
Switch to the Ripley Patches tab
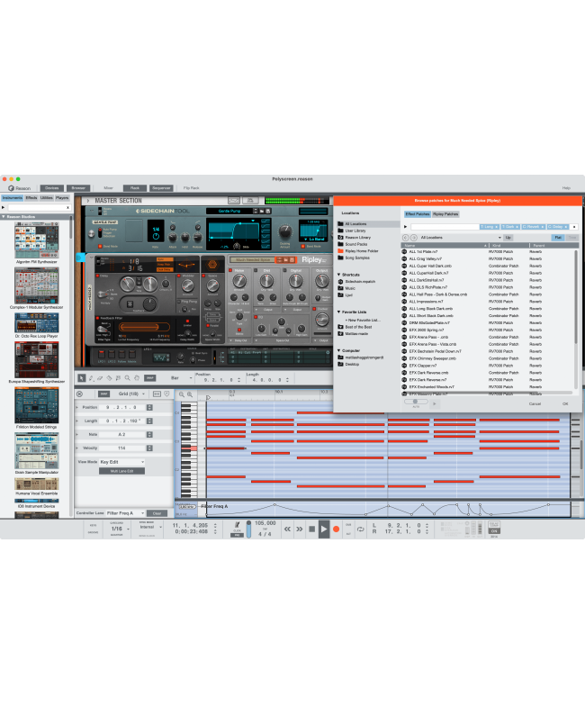(445, 213)
